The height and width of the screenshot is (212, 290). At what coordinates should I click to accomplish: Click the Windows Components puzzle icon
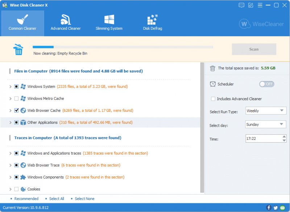point(23,177)
